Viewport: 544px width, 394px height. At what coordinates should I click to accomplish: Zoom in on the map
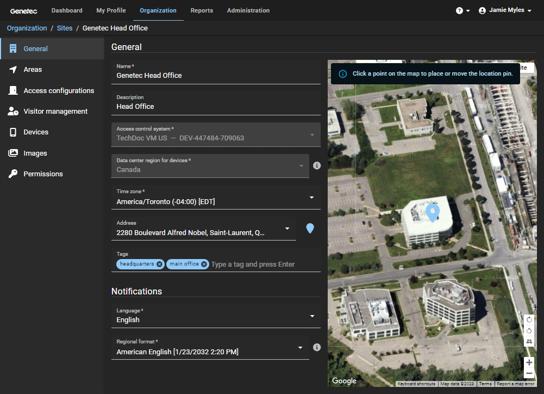(x=529, y=362)
